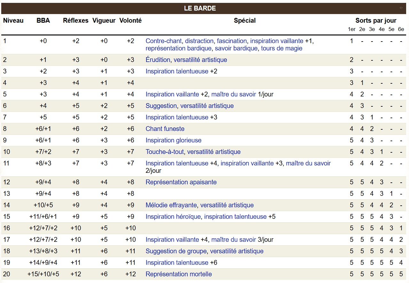Open the Suggestion de groupe link
Viewport: 409px width, 283px height.
tap(176, 251)
